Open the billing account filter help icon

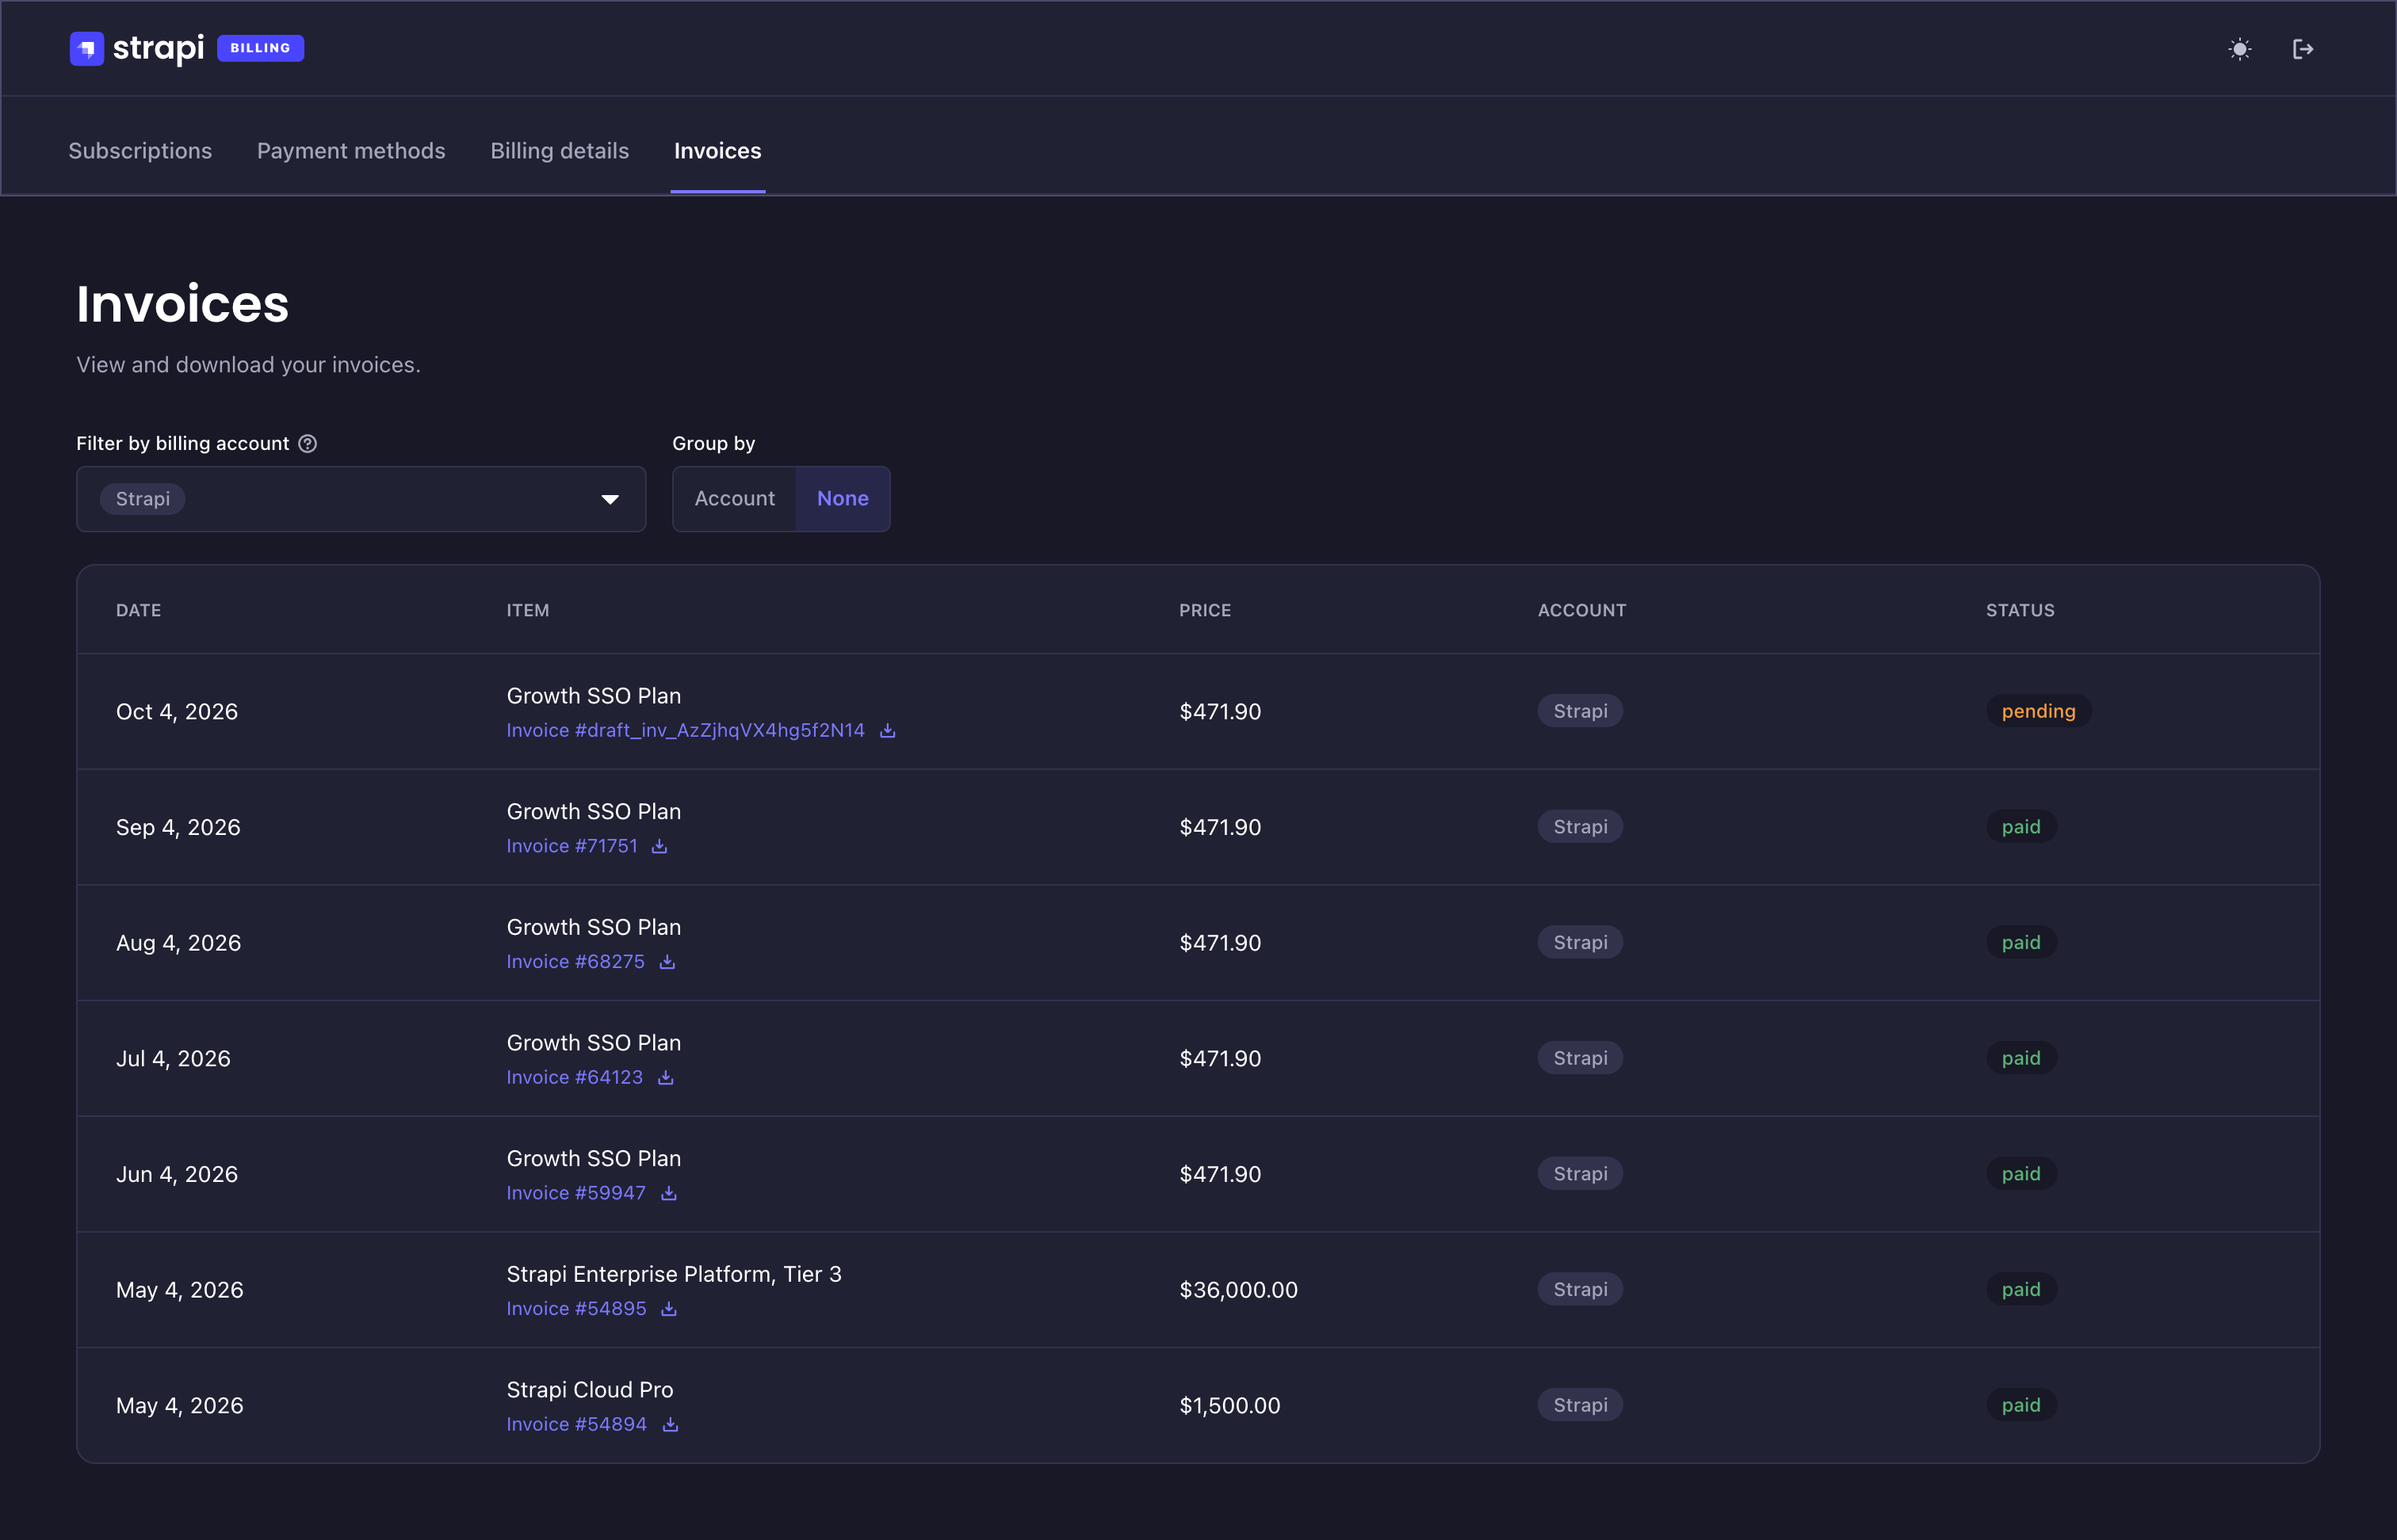point(308,443)
